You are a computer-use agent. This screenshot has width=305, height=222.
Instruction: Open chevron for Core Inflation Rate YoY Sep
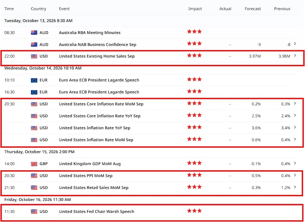point(295,116)
